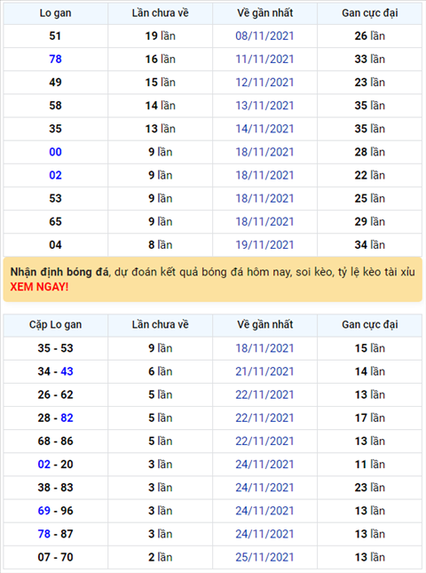The image size is (426, 573).
Task: Open date 12/11/2021
Action: coord(264,83)
